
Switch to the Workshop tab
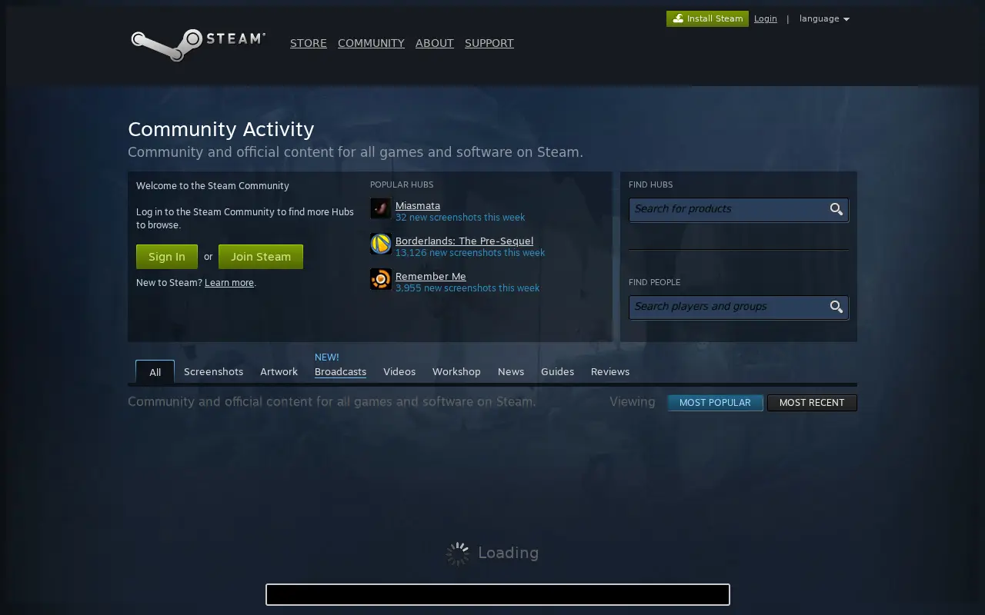(x=456, y=371)
